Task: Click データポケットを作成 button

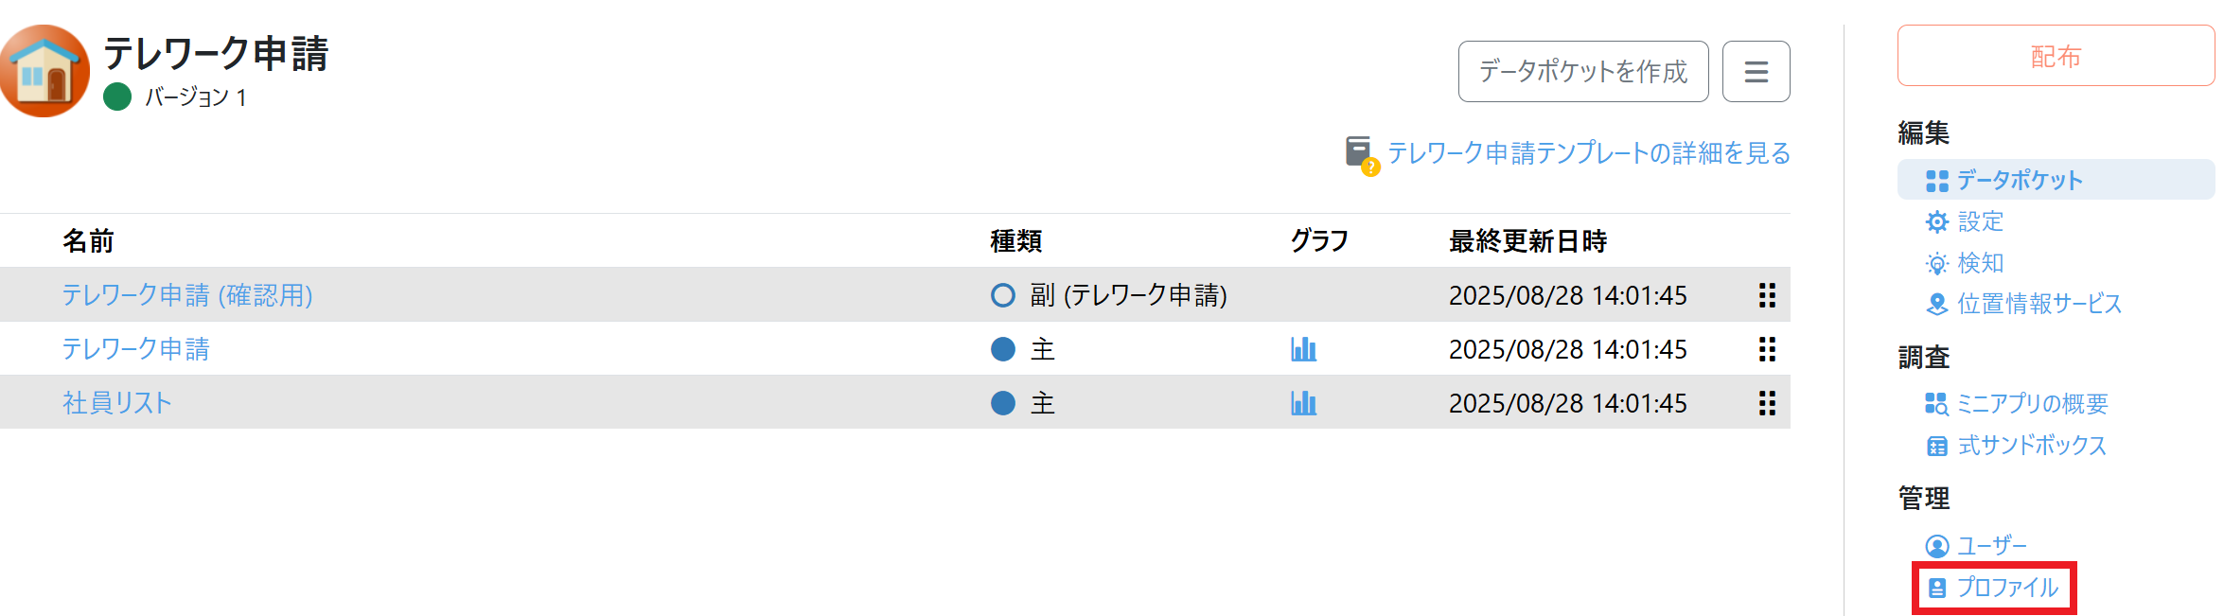Action: 1582,72
